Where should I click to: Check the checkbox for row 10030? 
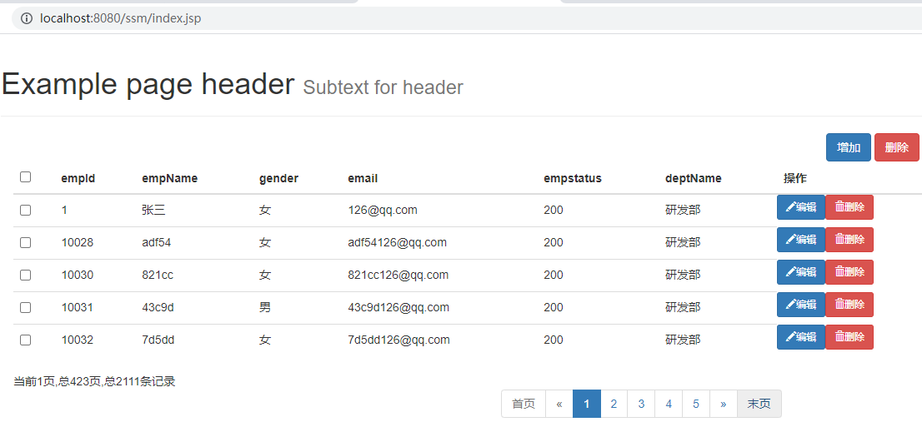[25, 275]
